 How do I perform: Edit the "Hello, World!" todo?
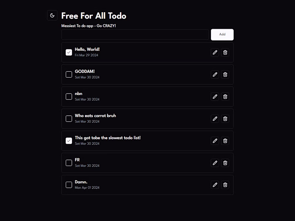pos(215,52)
